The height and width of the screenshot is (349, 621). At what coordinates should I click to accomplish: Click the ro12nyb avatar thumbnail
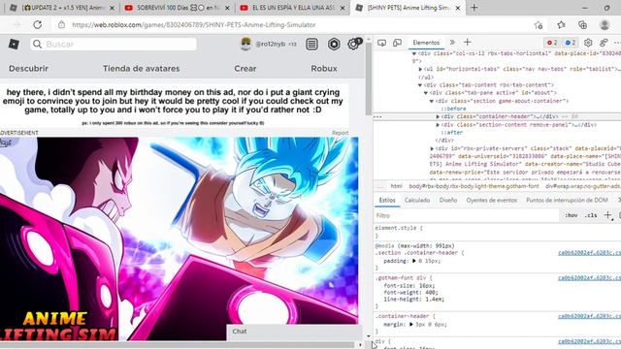coord(245,44)
